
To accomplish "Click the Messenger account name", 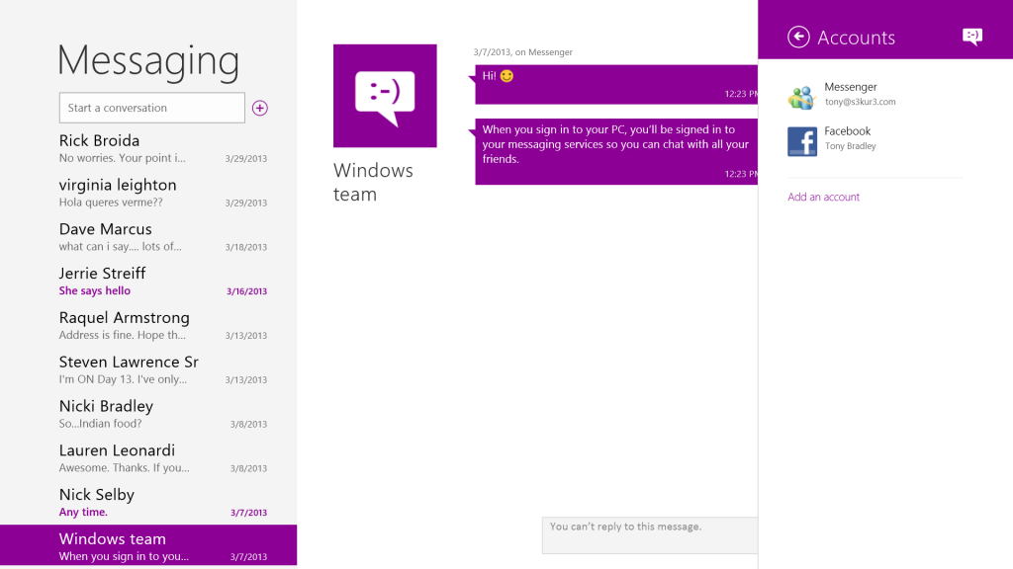I will pyautogui.click(x=850, y=87).
